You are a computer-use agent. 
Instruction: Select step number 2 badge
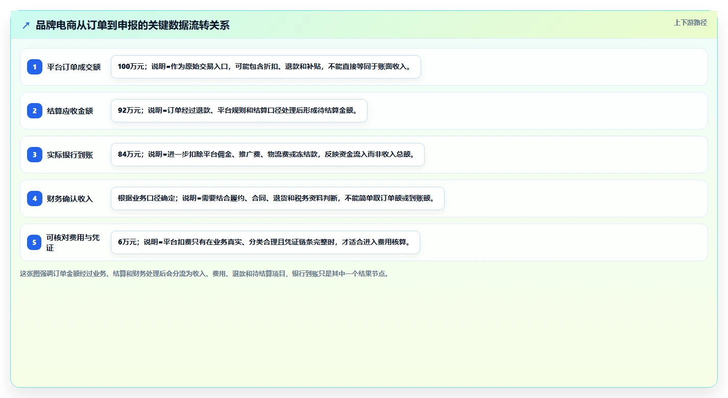tap(35, 111)
